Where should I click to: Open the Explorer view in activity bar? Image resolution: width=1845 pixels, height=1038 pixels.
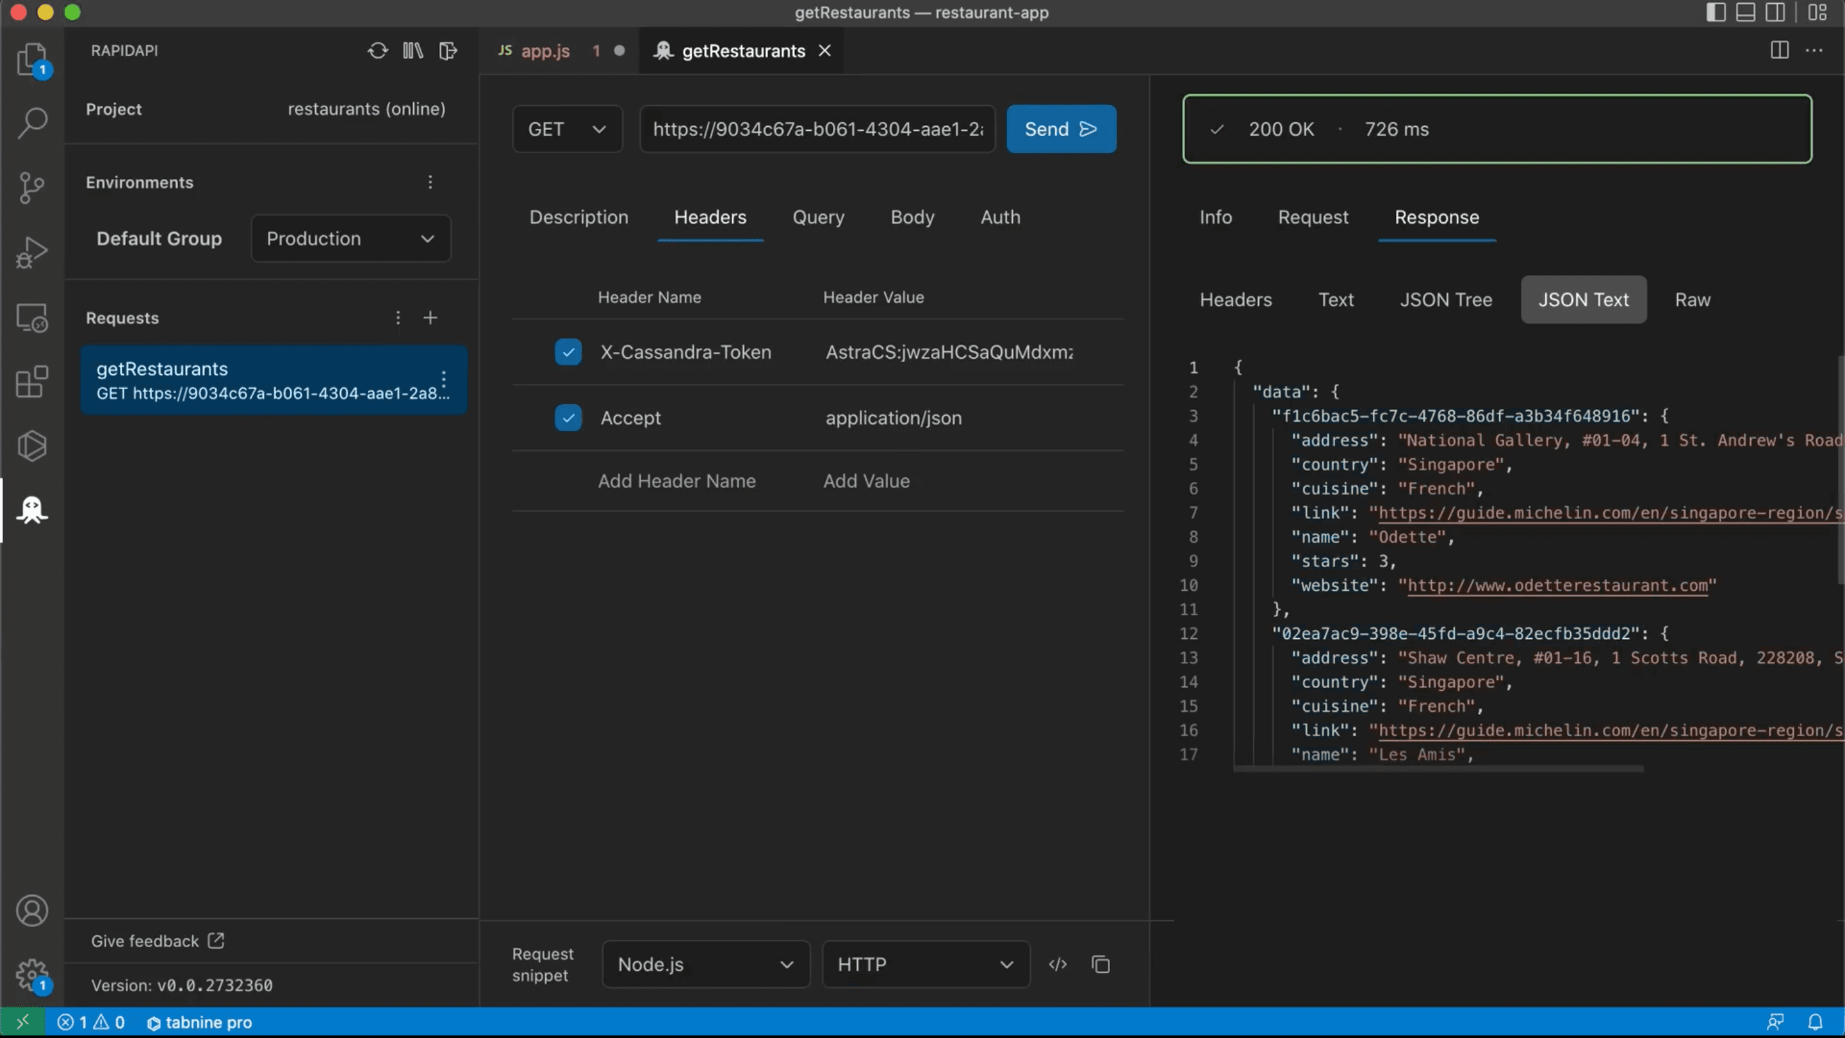click(x=32, y=60)
